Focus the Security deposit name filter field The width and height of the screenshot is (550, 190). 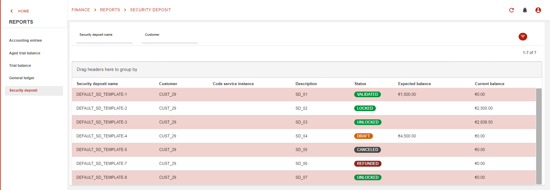coord(104,39)
